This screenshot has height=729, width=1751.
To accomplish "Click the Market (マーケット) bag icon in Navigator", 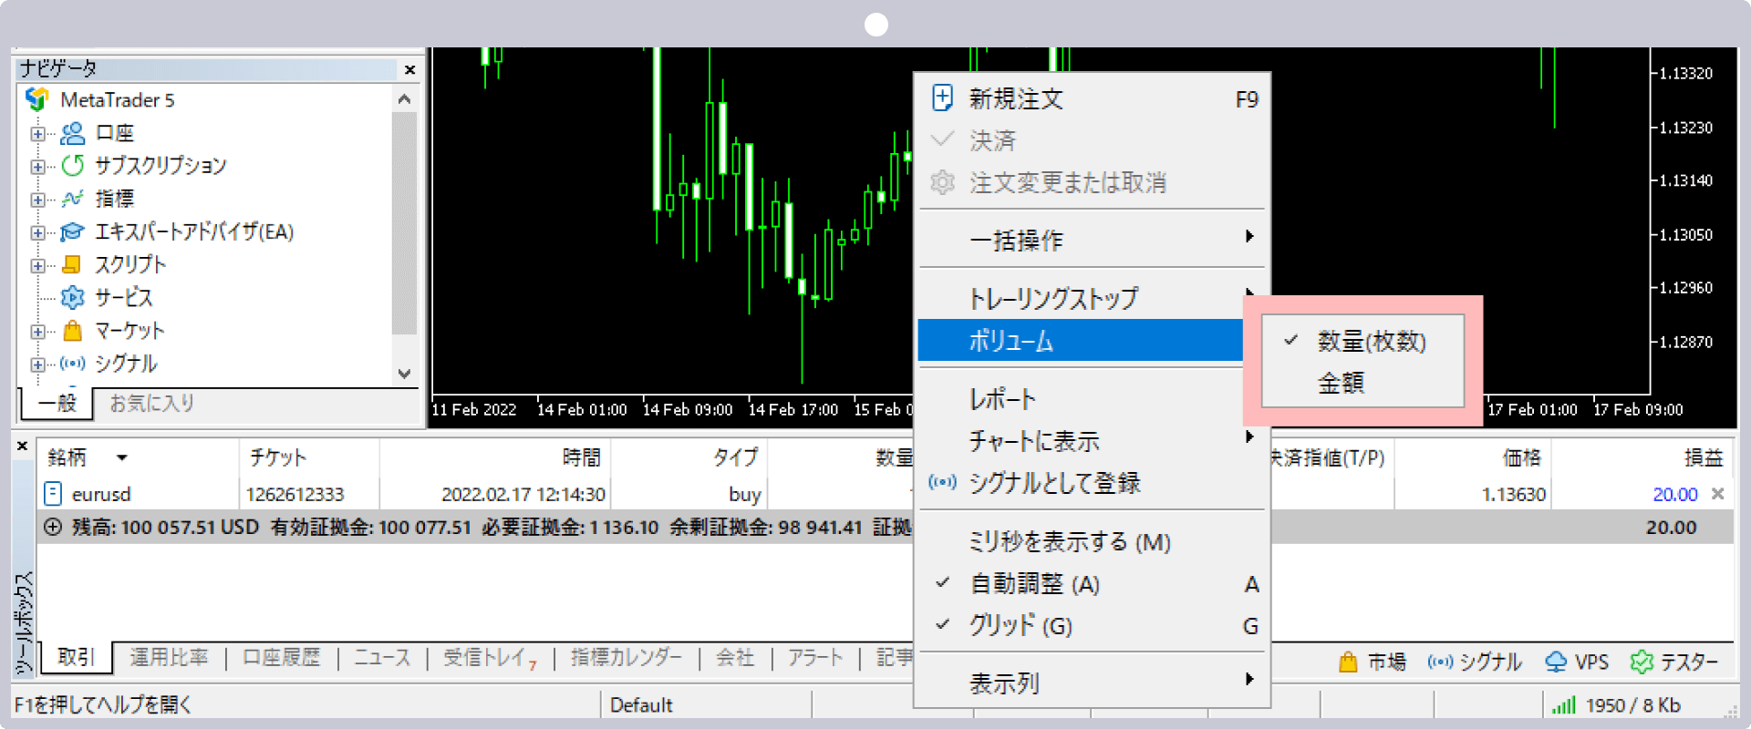I will 72,330.
